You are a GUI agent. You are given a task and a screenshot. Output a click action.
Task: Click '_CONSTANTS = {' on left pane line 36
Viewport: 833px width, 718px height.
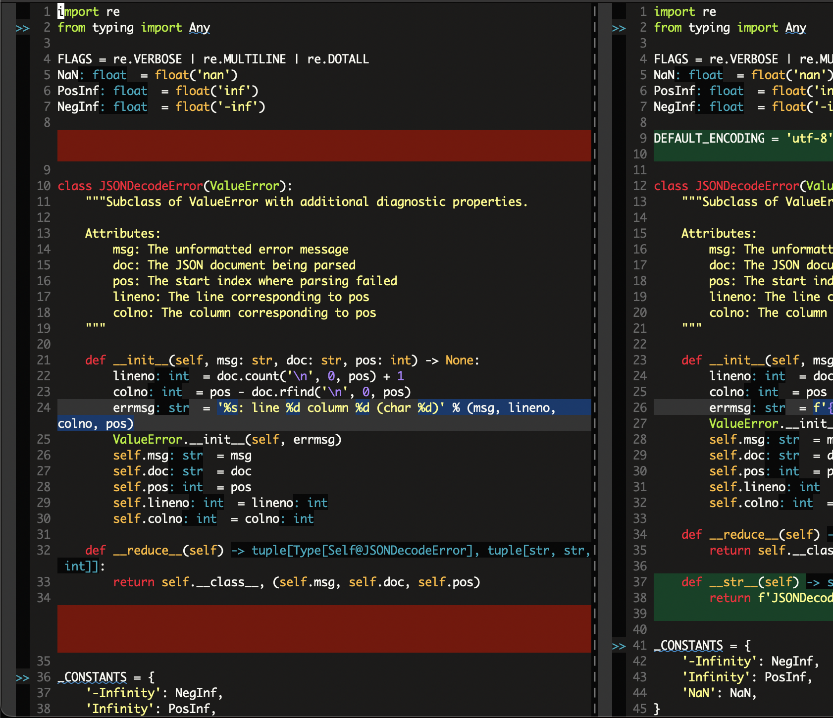point(106,677)
